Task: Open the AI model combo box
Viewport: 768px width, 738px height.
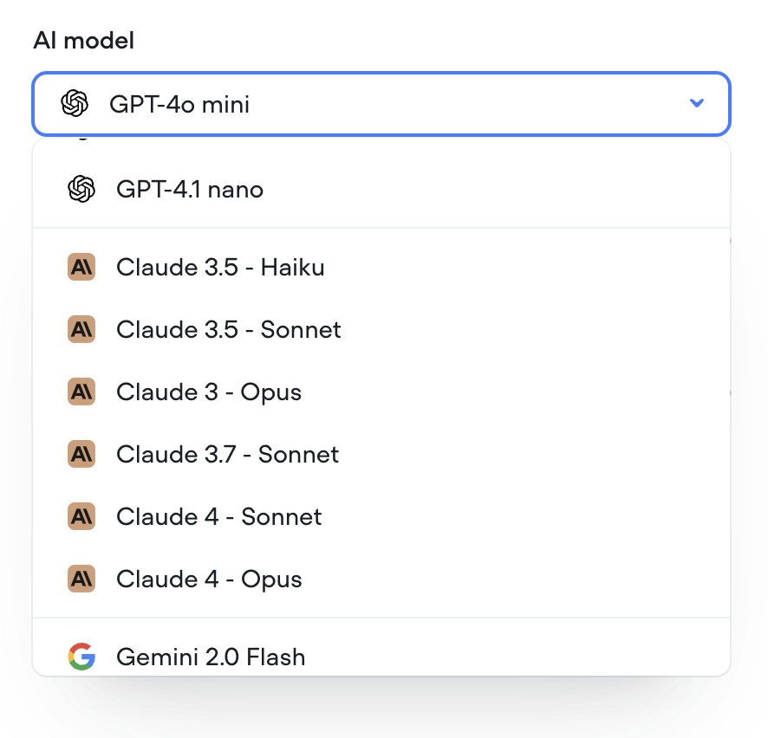Action: [381, 103]
